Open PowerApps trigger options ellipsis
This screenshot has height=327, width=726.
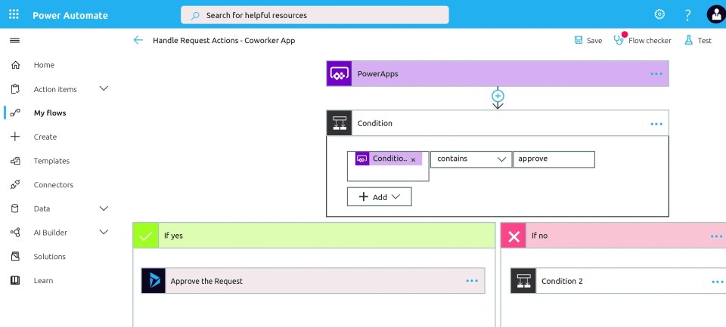click(656, 74)
